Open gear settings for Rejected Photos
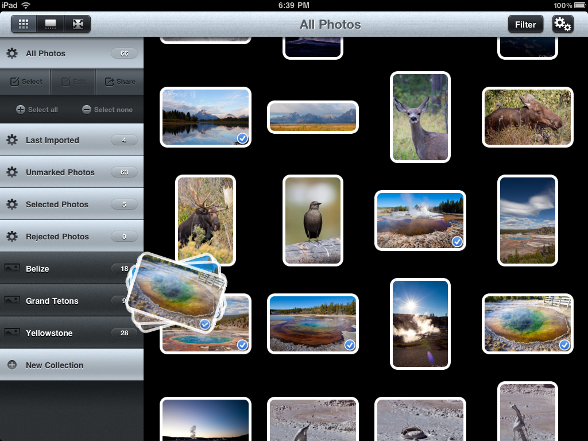 pyautogui.click(x=12, y=237)
